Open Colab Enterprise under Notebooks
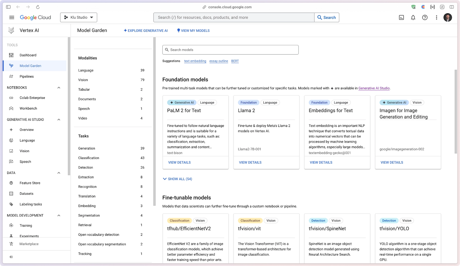 pos(33,97)
